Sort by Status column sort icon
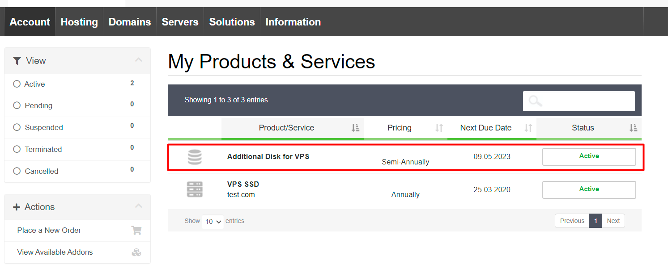The height and width of the screenshot is (269, 668). (x=633, y=128)
